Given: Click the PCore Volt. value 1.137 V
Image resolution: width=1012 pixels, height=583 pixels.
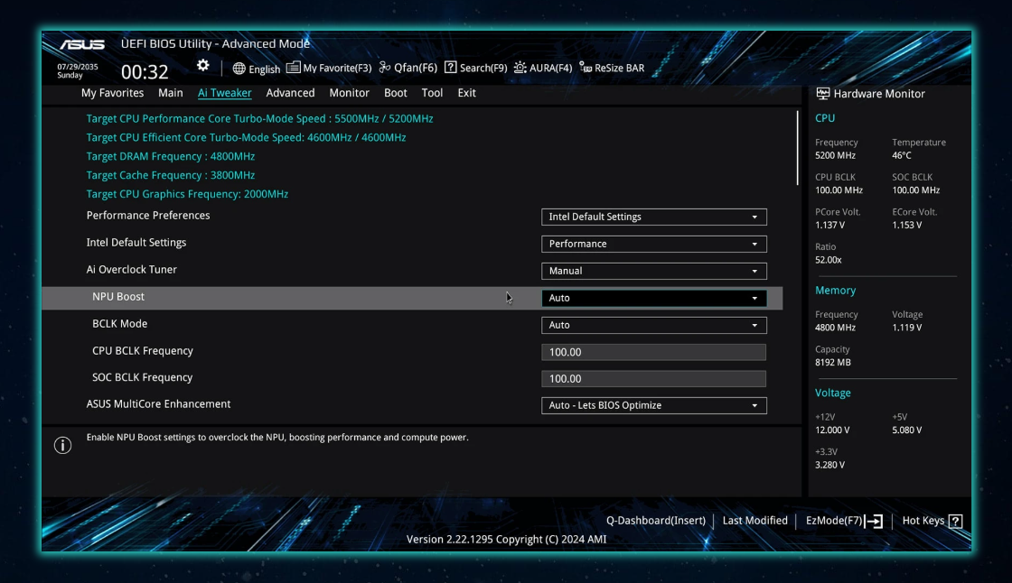Looking at the screenshot, I should (x=830, y=225).
